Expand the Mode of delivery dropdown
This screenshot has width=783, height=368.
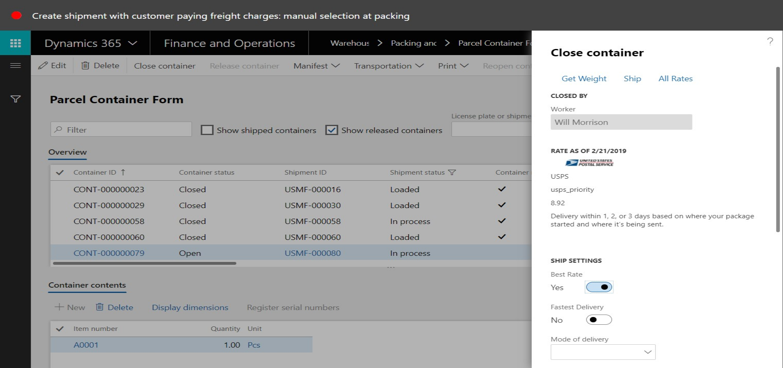click(647, 352)
